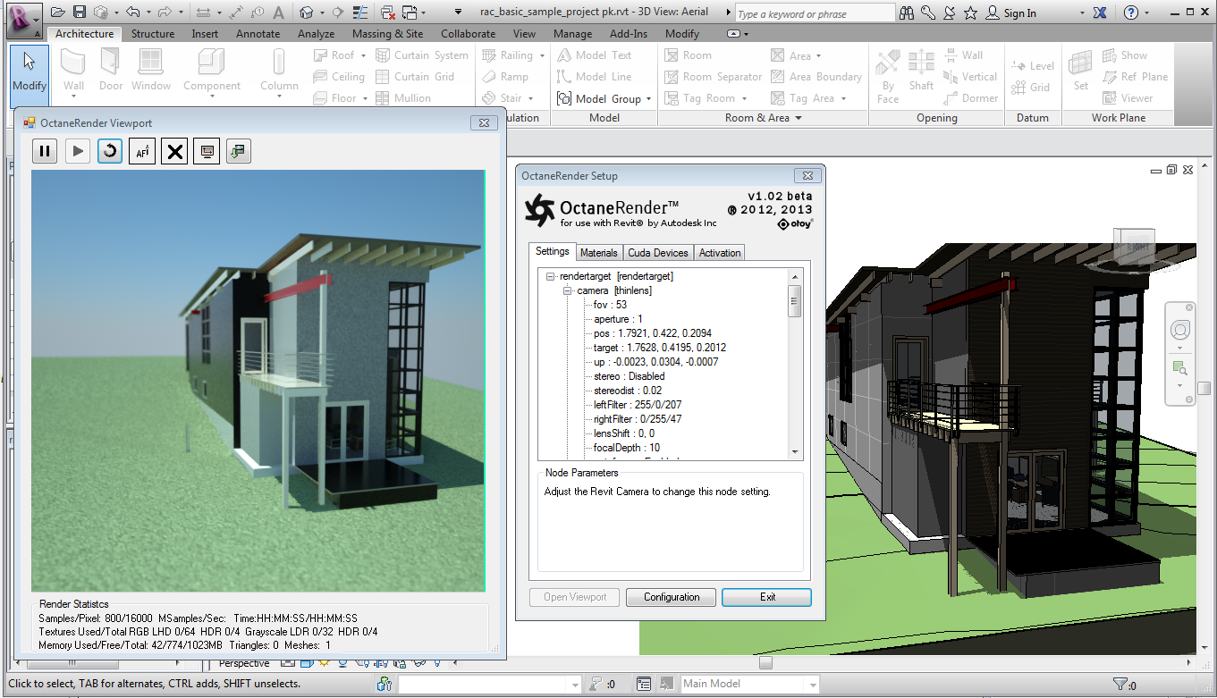Open the Collaborate ribbon tab

[468, 34]
